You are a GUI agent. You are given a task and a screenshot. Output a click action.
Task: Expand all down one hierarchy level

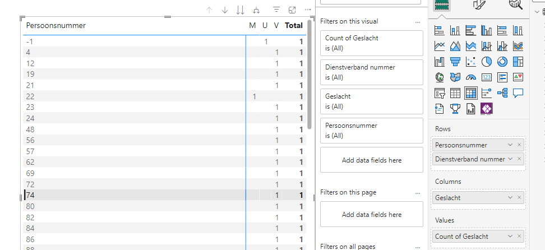[256, 10]
